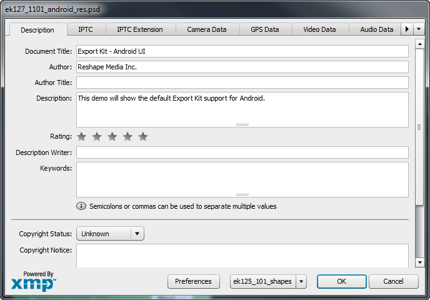
Task: Click the Powered By XMP logo
Action: point(34,281)
